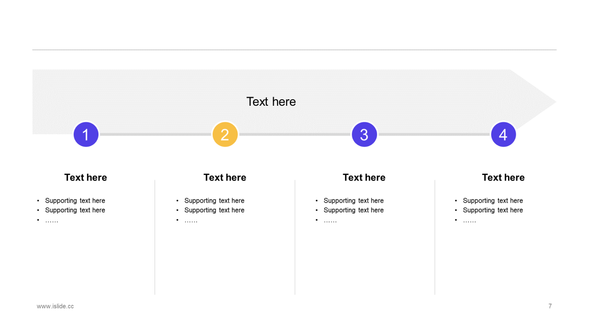Select the yellow circle numbered 2
This screenshot has height=331, width=589.
click(225, 135)
